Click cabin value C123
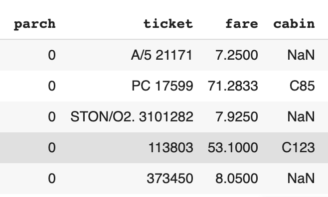Viewport: 328px width, 197px height. (x=298, y=148)
